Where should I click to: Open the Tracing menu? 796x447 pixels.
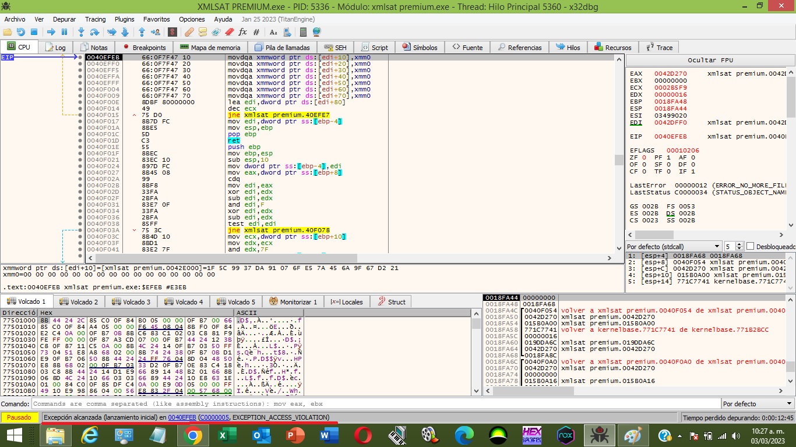(x=96, y=19)
